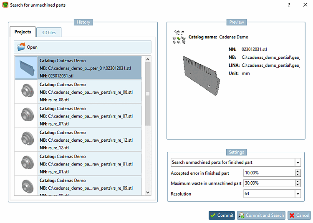Click the question mark help icon

pos(289,5)
